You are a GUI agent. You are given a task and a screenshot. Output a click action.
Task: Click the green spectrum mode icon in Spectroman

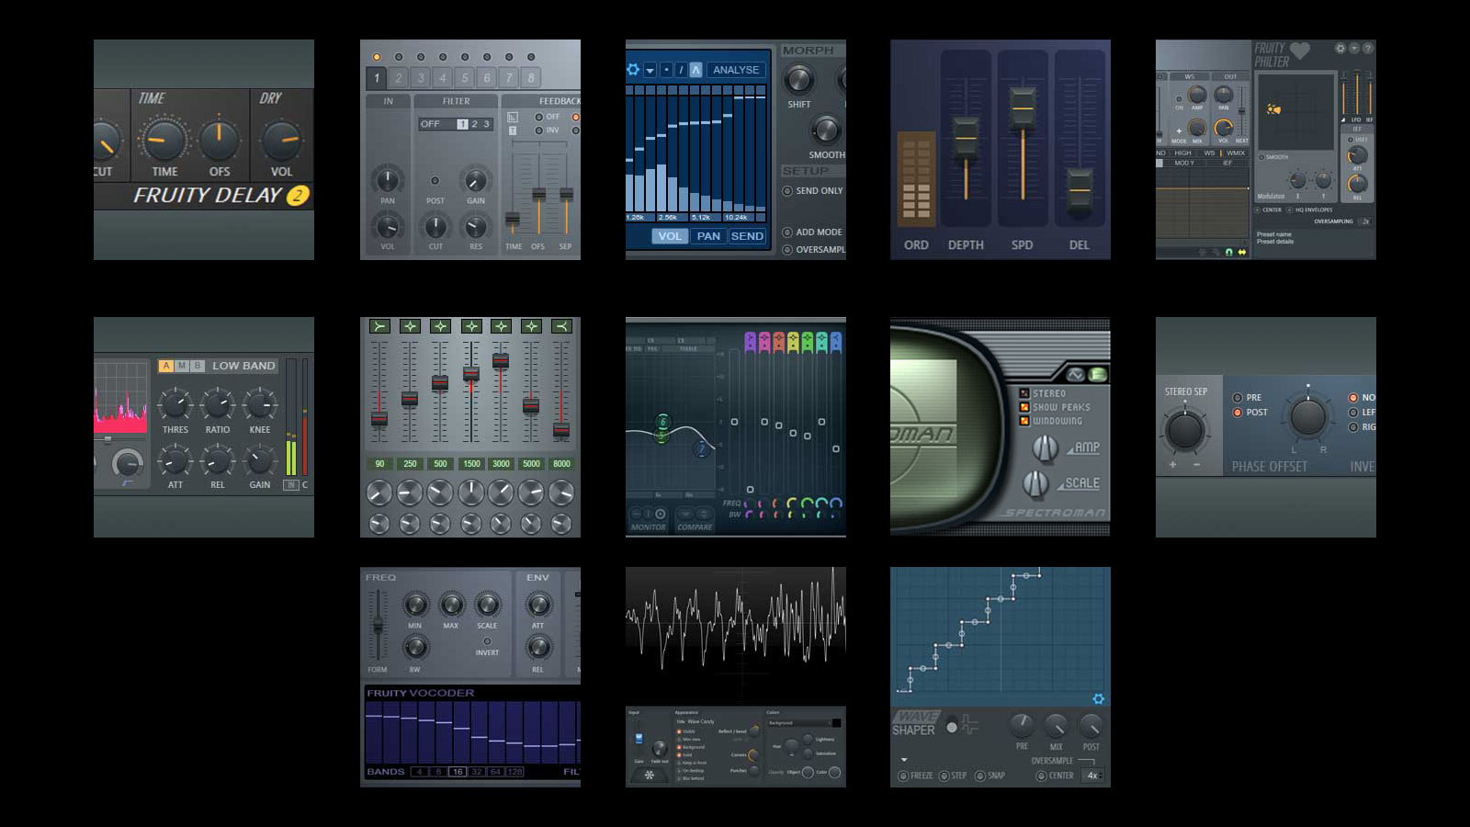point(1097,374)
